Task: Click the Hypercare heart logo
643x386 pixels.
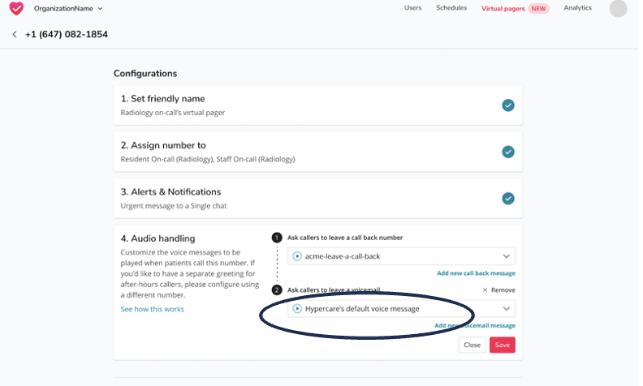Action: [x=16, y=9]
